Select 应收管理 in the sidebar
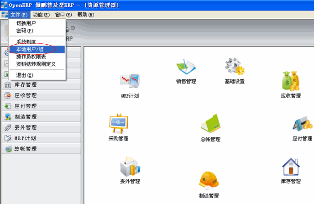 (x=42, y=95)
